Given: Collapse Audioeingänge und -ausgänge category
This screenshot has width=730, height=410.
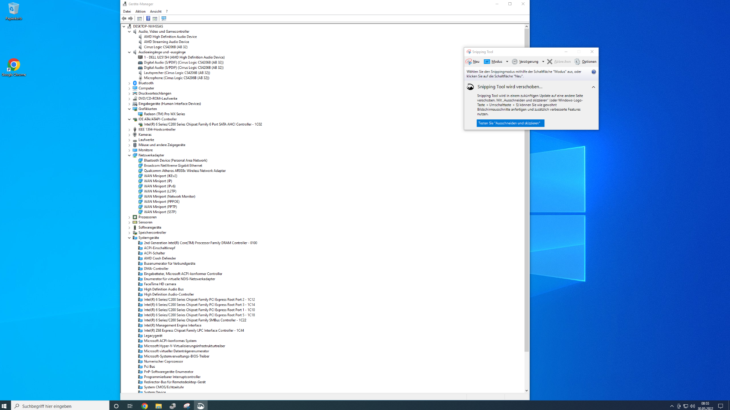Looking at the screenshot, I should (x=129, y=52).
